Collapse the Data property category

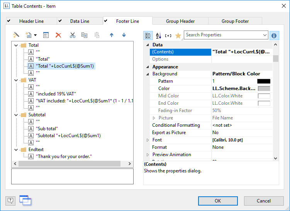[148, 45]
